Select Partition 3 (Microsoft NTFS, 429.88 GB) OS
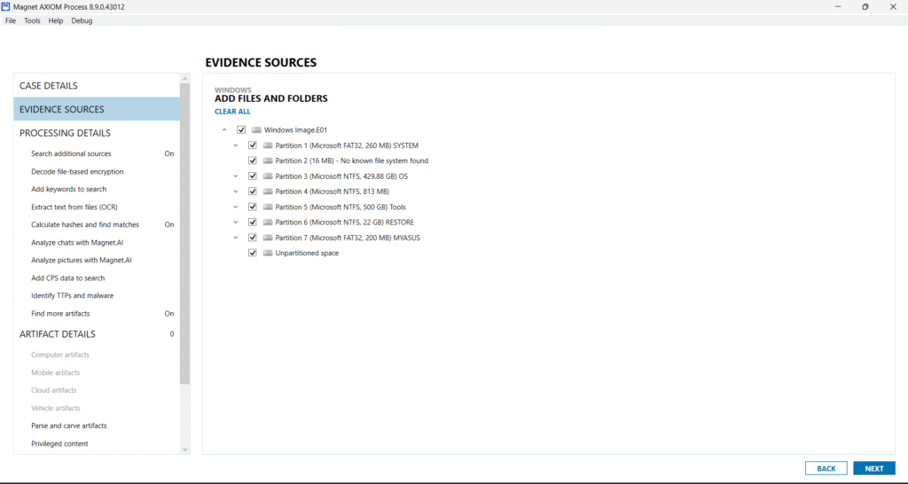 341,176
